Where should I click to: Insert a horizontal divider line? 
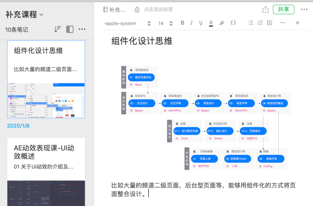(x=283, y=23)
